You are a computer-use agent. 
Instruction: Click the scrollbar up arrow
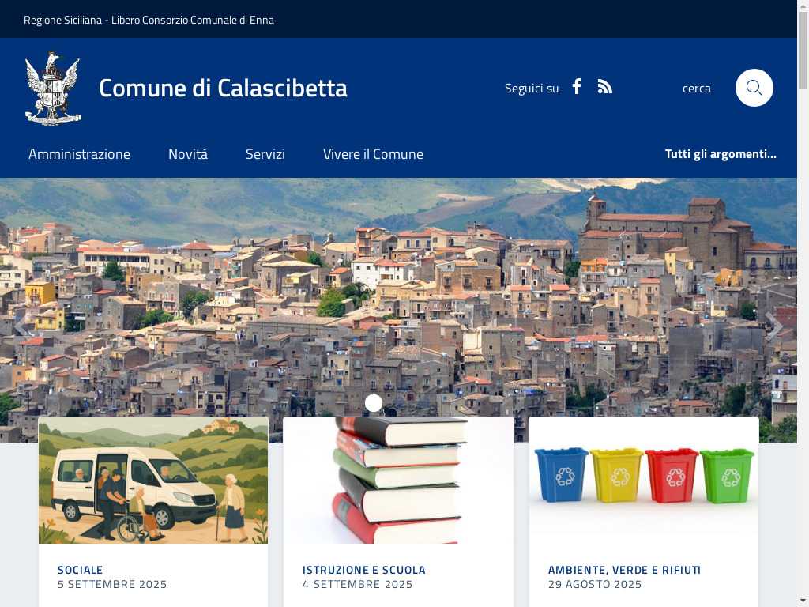803,6
